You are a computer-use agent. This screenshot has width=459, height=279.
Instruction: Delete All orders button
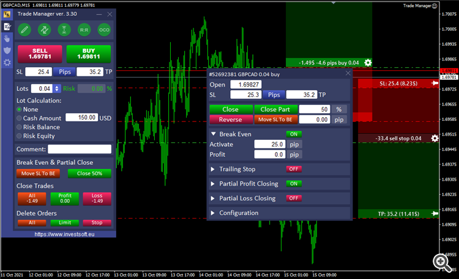(32, 223)
